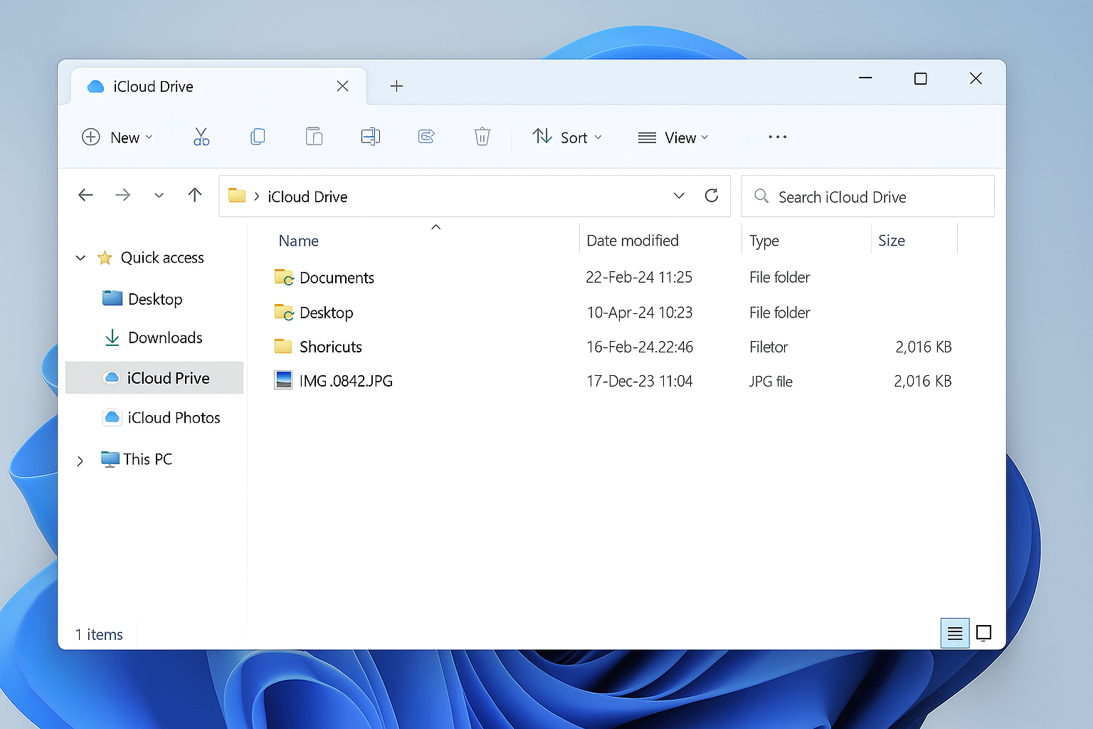Click the Cut icon on the toolbar
The height and width of the screenshot is (729, 1093).
(x=201, y=137)
